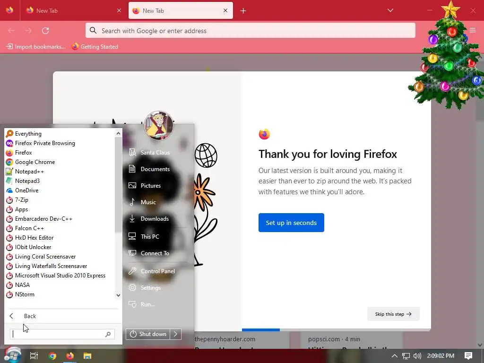
Task: Open OneDrive from the programs list
Action: coord(60,190)
